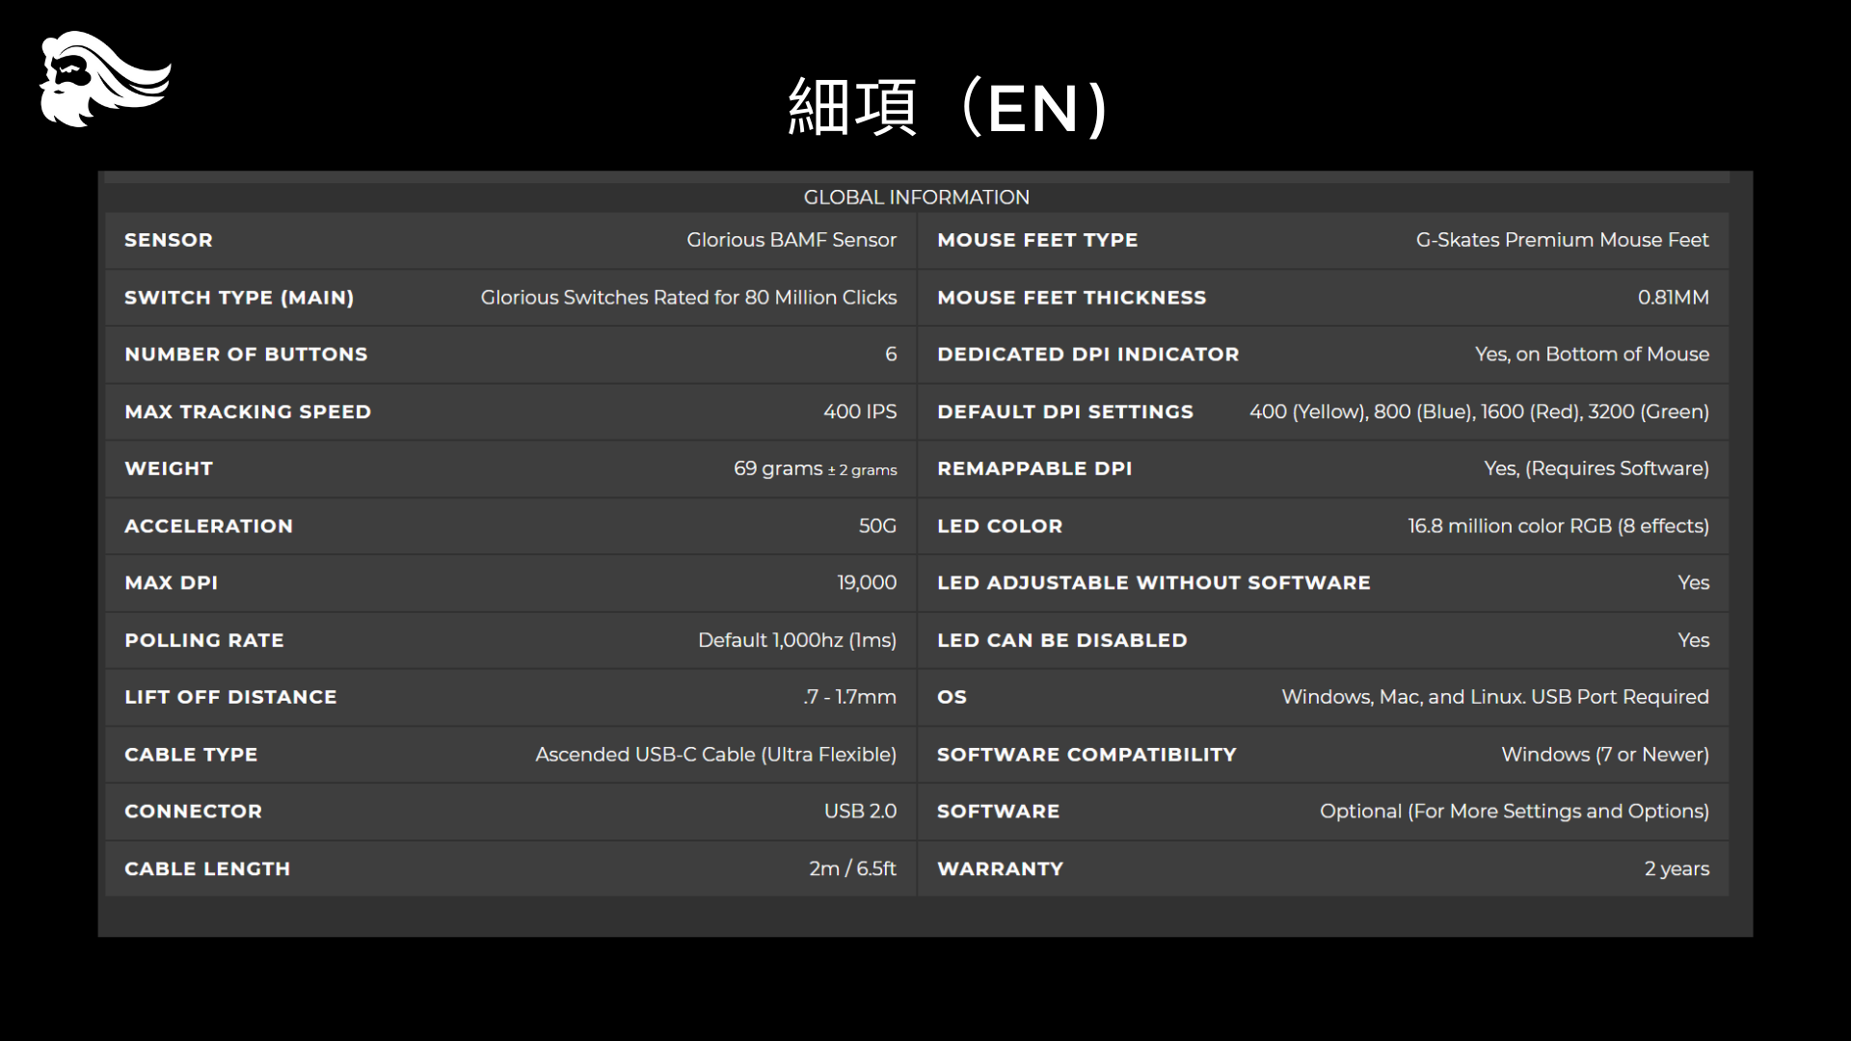Select the SENSOR row label
Screen dimensions: 1851x1041
pyautogui.click(x=169, y=240)
